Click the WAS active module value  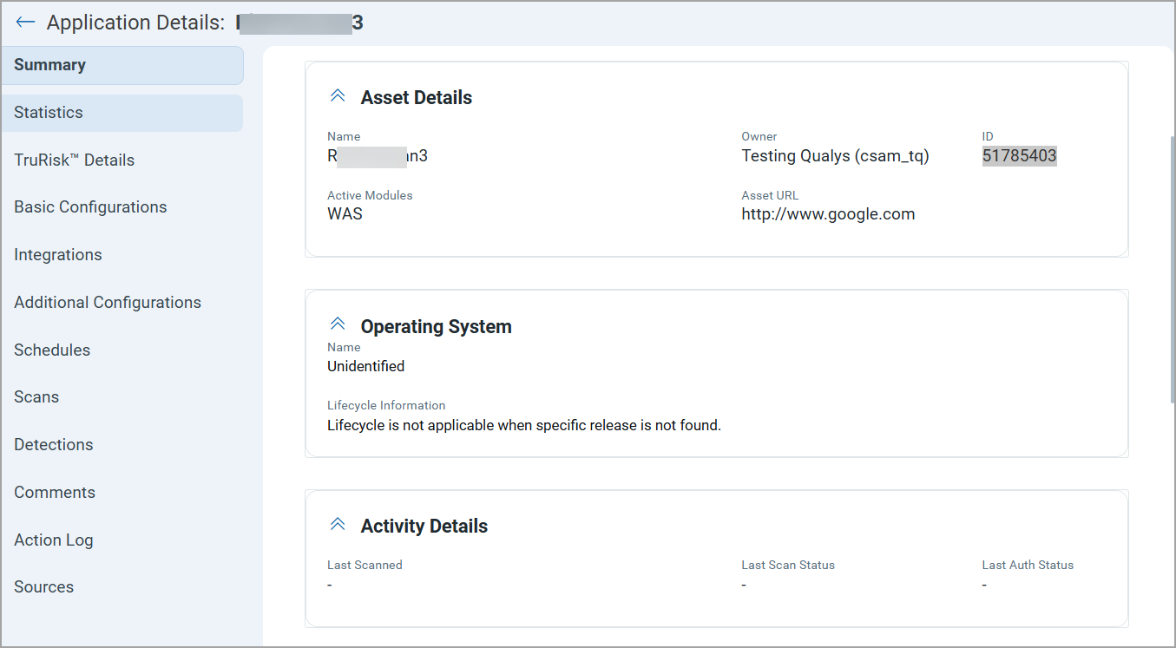345,214
